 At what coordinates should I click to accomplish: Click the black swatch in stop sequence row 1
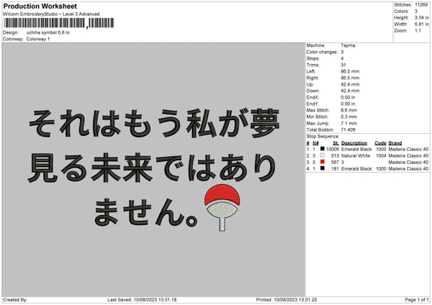[x=323, y=149]
